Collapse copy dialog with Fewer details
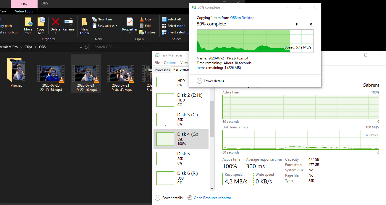Screen dimensions: 386x205 pyautogui.click(x=210, y=81)
